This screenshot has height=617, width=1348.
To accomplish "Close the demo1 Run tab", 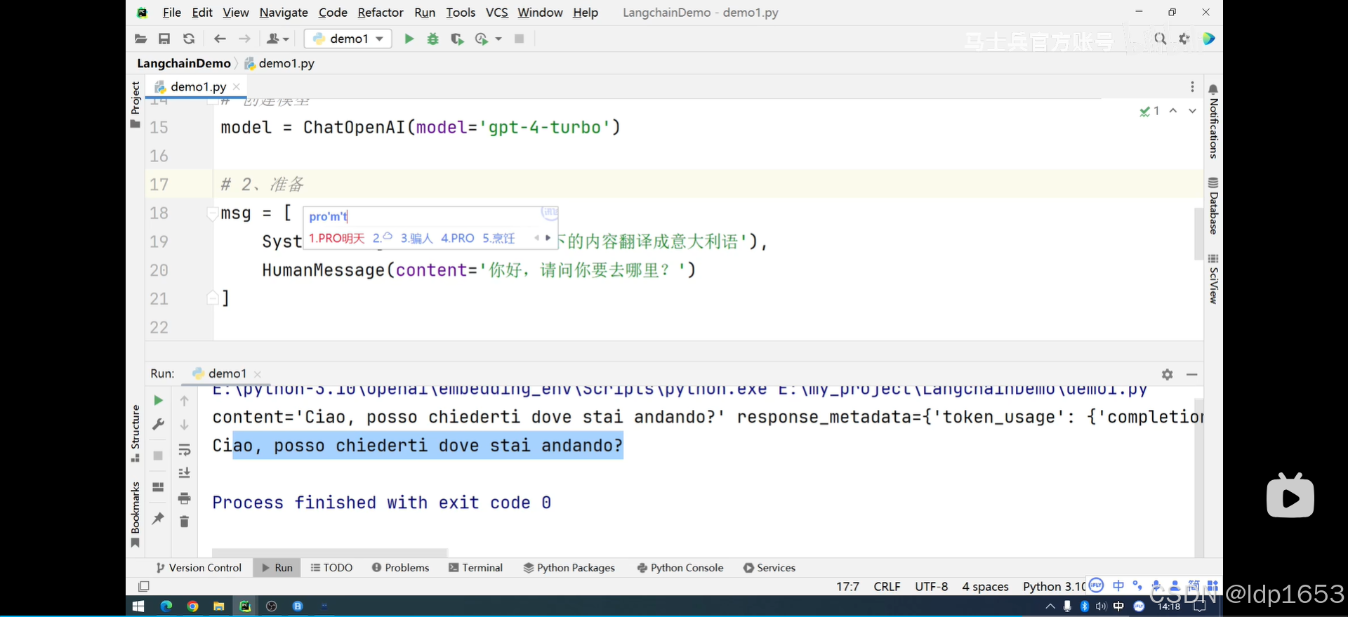I will coord(258,374).
